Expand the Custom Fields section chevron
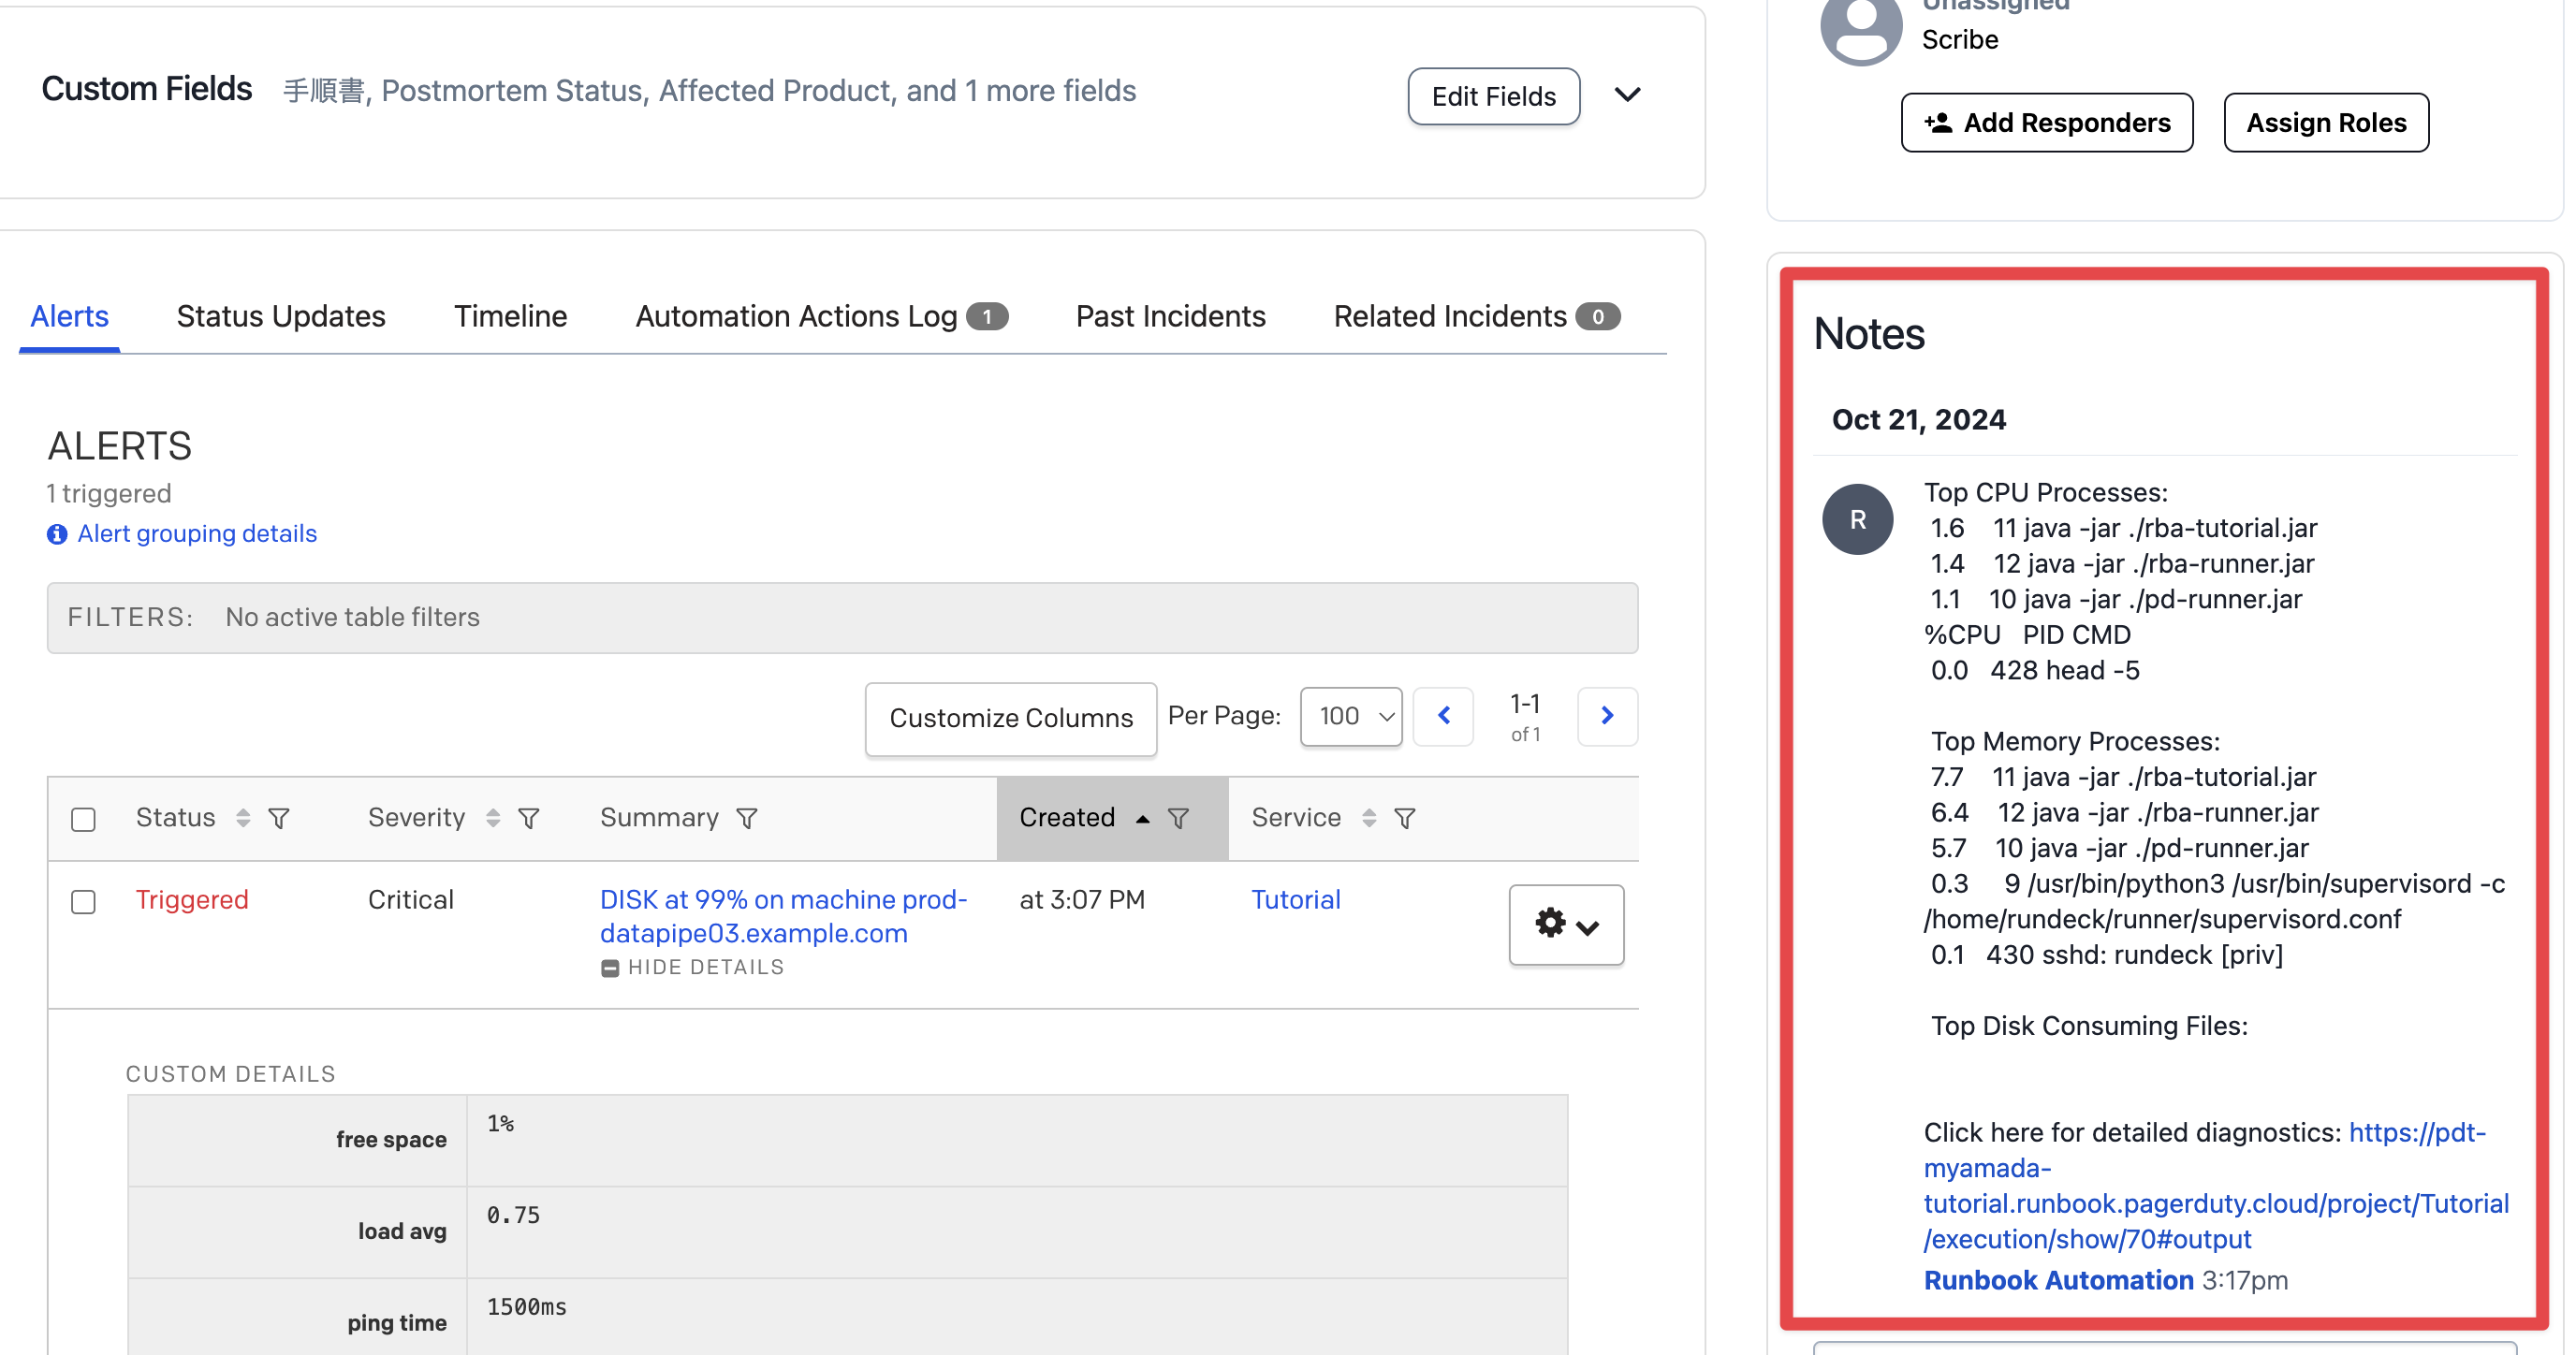 tap(1628, 95)
